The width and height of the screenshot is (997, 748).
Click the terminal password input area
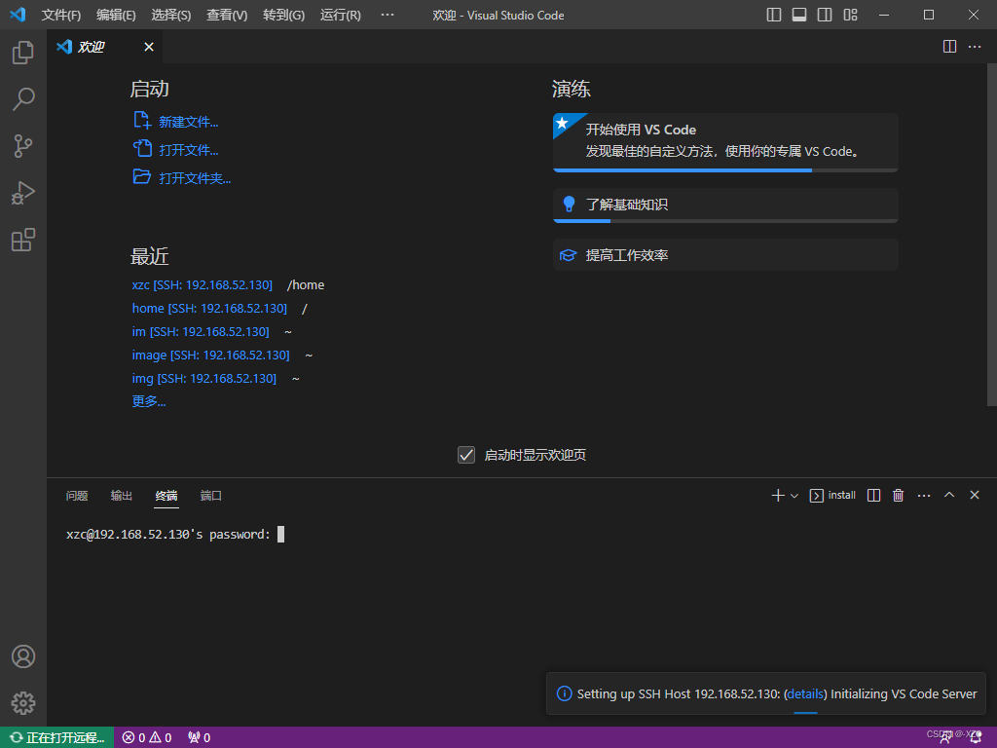tap(281, 534)
